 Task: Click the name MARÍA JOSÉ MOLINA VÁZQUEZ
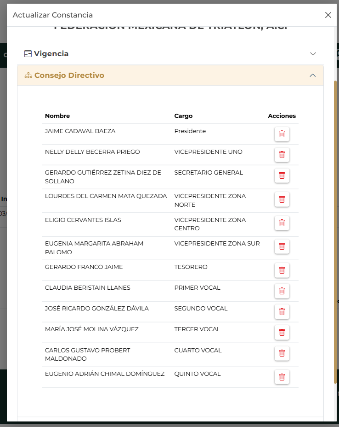click(92, 329)
